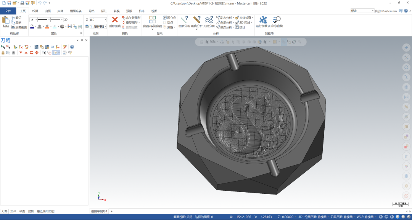Expand the line width dropdown
The height and width of the screenshot is (220, 412).
pos(62,20)
